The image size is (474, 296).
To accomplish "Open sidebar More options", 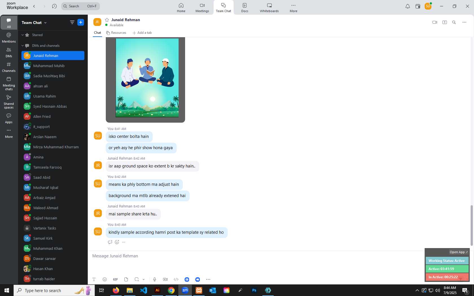I will (x=9, y=133).
